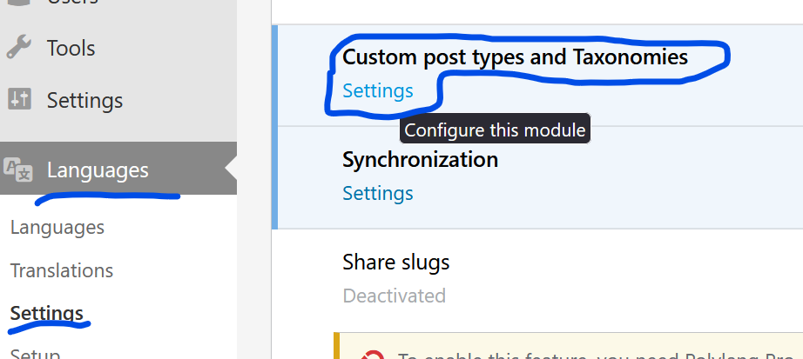Click the red warning icon in notice
The image size is (803, 359).
374,355
